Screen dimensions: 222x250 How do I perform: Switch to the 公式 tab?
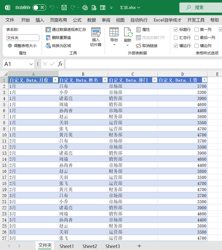tap(77, 20)
